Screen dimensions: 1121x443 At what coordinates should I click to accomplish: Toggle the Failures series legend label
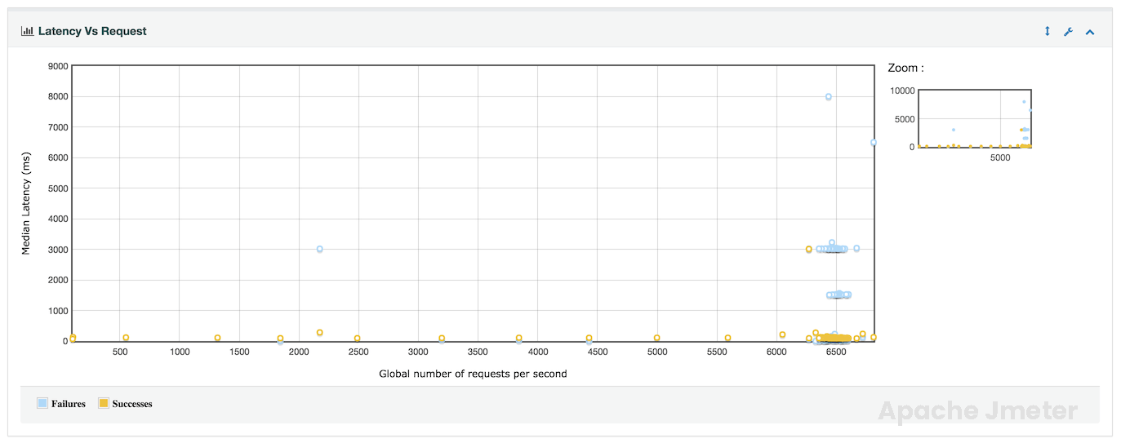(69, 404)
